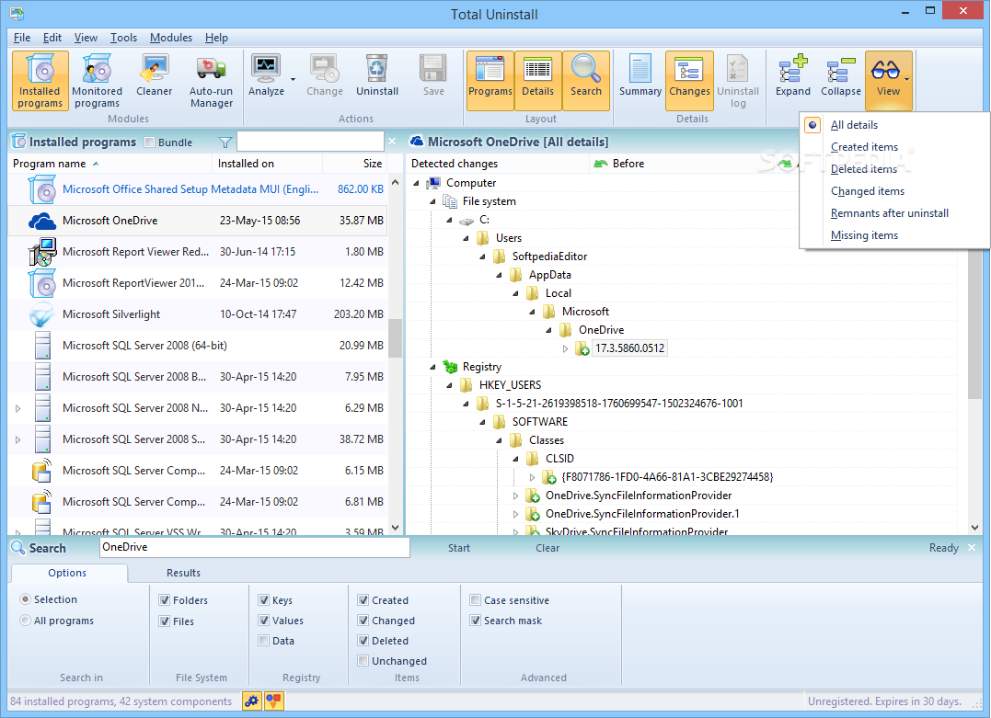The image size is (991, 718).
Task: Collapse the File system tree node
Action: coord(433,201)
